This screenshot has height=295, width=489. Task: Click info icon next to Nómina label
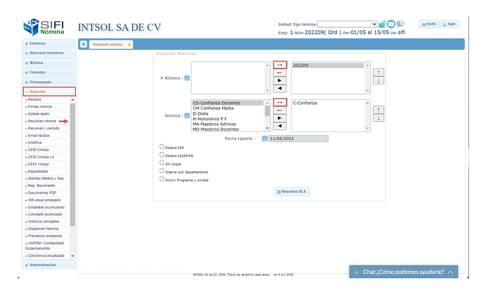pos(187,116)
